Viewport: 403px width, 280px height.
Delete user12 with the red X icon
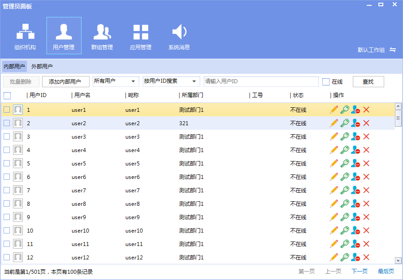click(x=366, y=257)
